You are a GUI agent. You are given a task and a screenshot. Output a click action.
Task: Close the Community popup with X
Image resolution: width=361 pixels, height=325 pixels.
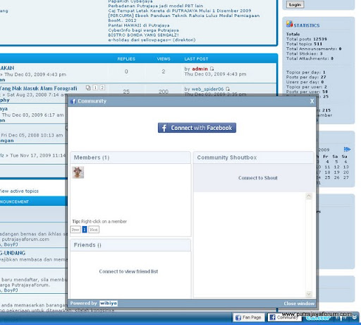pyautogui.click(x=312, y=101)
